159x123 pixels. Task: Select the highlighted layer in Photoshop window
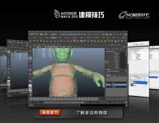click(139, 82)
